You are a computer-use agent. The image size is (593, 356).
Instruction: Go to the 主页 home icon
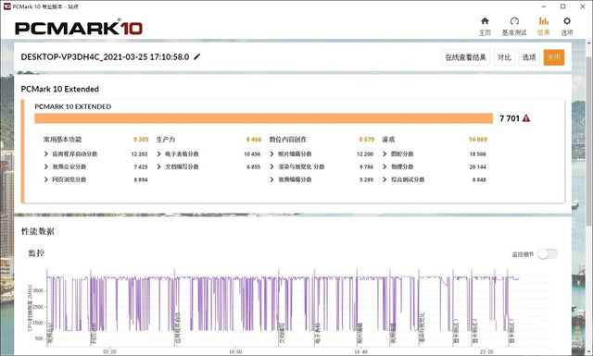click(x=485, y=21)
